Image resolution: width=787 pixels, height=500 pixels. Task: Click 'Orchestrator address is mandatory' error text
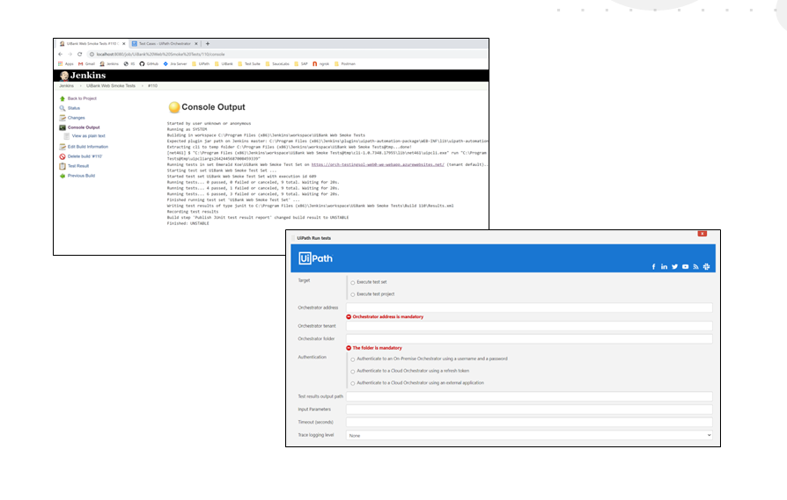pyautogui.click(x=388, y=316)
